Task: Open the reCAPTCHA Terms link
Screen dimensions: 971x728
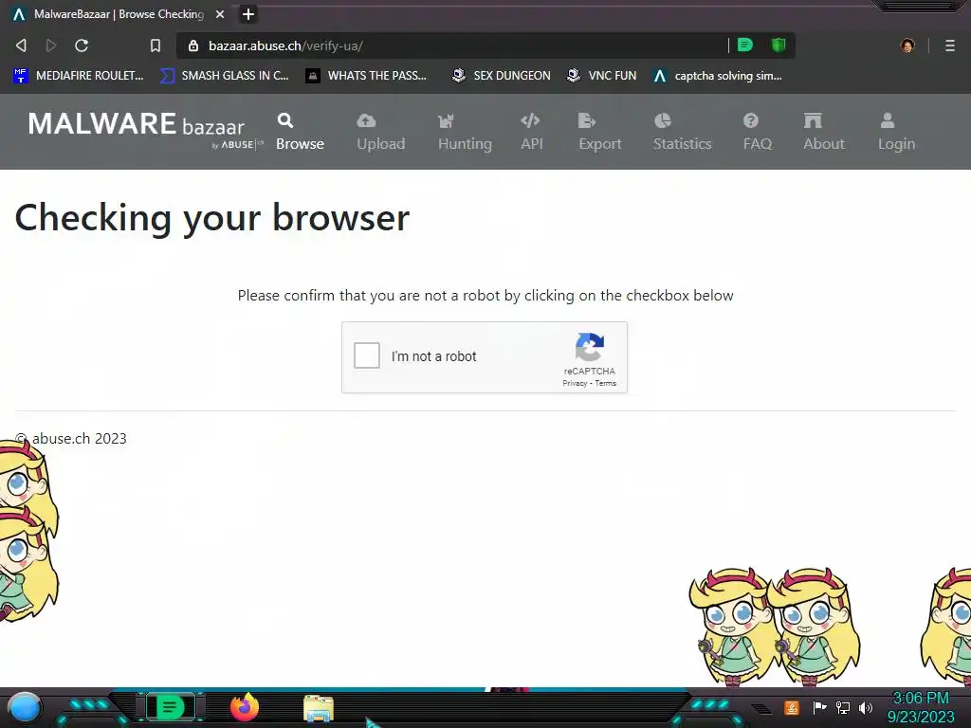Action: [x=606, y=383]
